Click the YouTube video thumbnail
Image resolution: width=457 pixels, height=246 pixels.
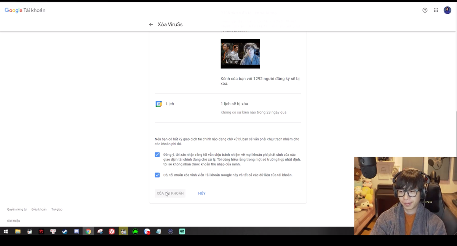240,54
